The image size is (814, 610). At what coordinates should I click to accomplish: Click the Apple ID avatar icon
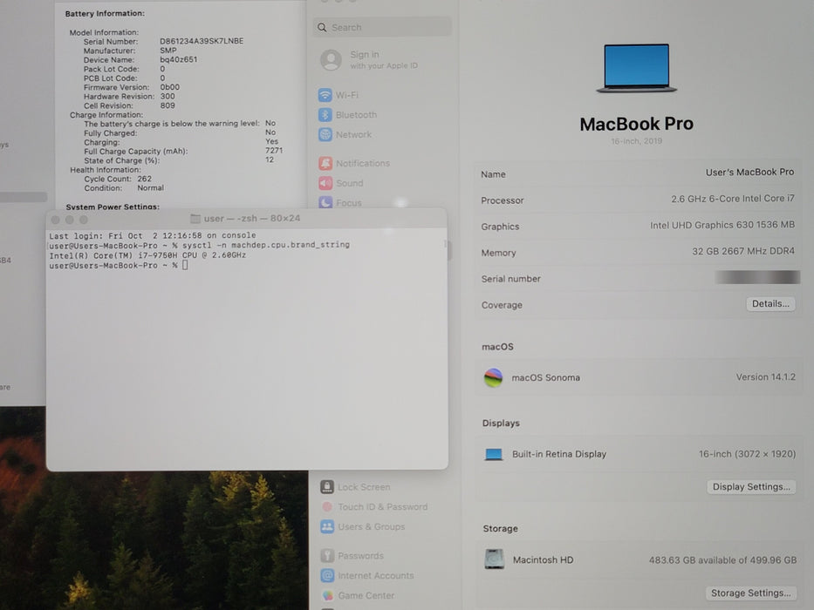point(331,60)
